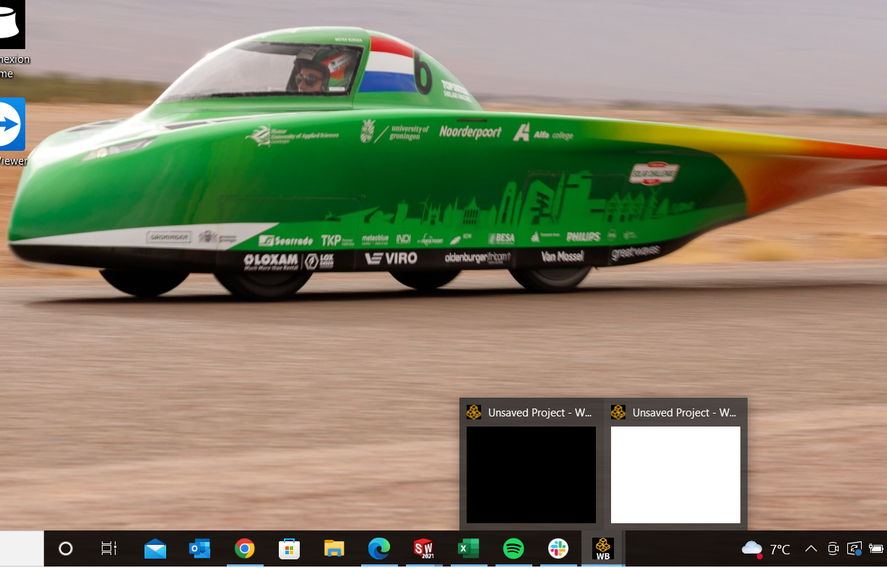Open Google Chrome from the taskbar
The image size is (887, 568).
tap(244, 549)
